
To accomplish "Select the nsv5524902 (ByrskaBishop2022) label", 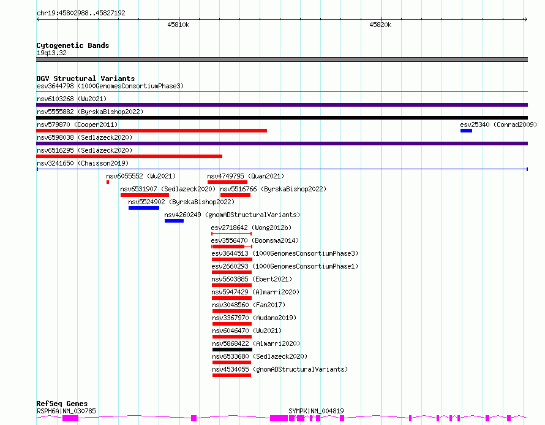I will click(181, 202).
